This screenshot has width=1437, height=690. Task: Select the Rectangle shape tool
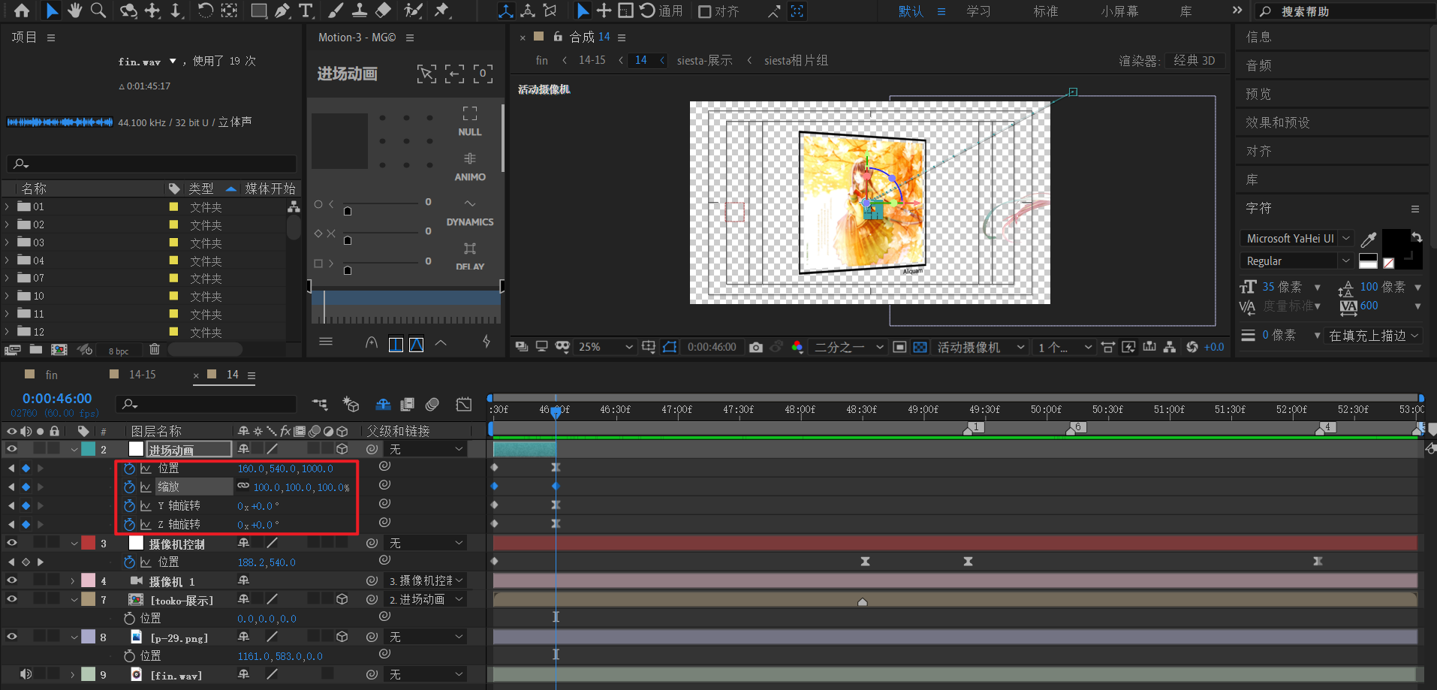click(258, 11)
